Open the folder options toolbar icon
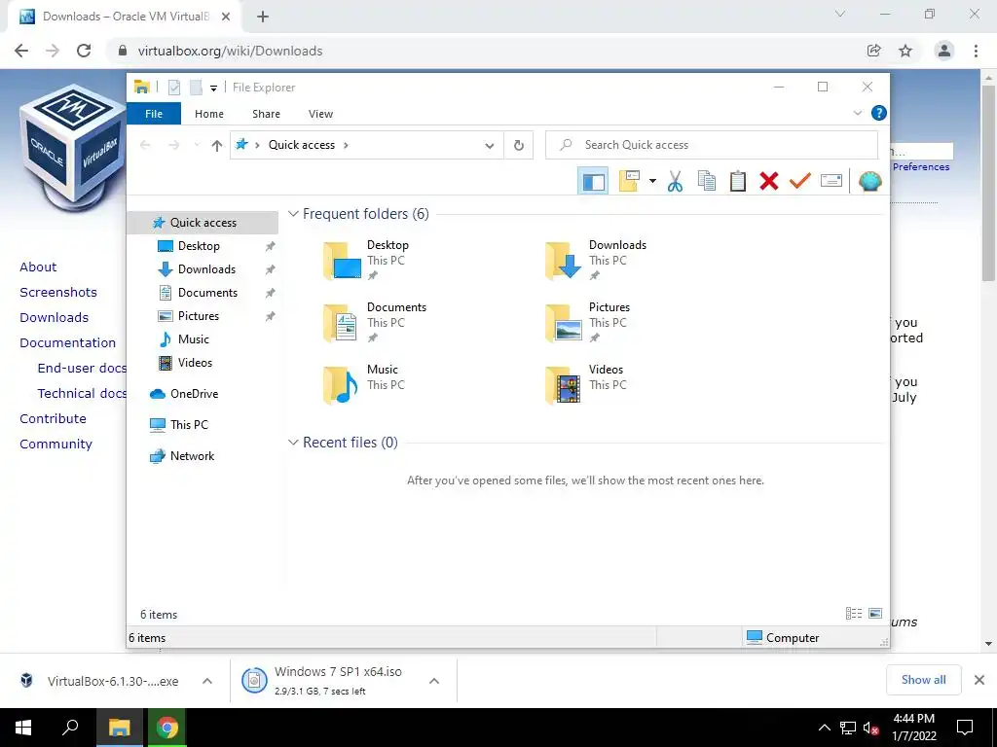 pos(629,181)
